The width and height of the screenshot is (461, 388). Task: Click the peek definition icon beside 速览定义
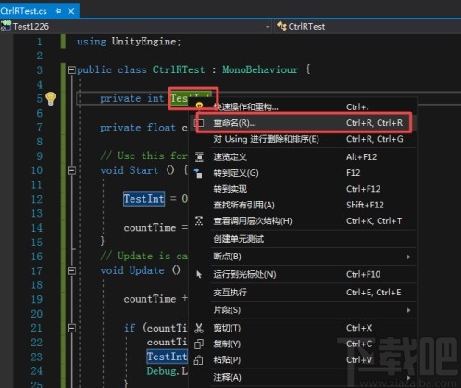coord(199,156)
